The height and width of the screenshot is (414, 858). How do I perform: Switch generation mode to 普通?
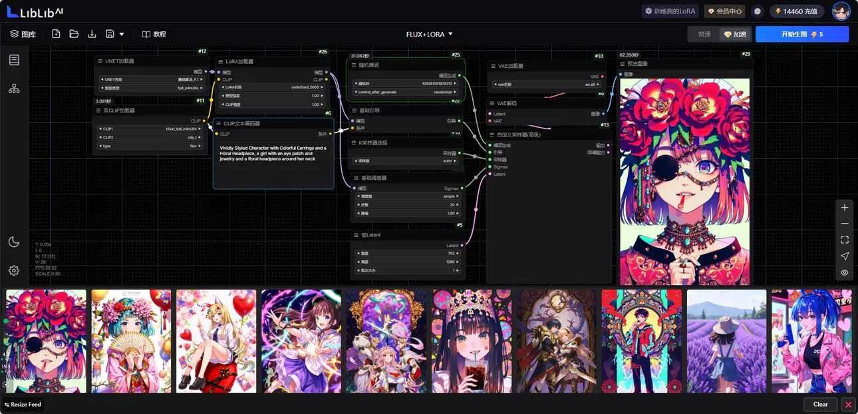[704, 34]
